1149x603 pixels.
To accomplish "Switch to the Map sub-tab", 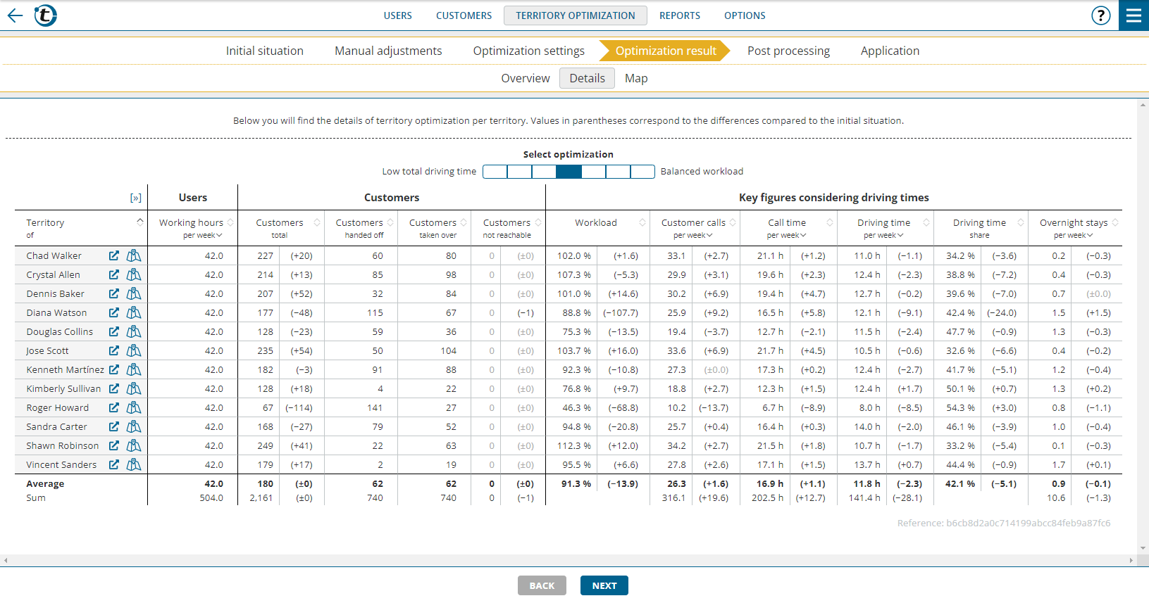I will (x=635, y=78).
